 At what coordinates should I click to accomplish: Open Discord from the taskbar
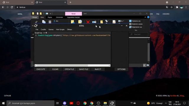click(65, 103)
